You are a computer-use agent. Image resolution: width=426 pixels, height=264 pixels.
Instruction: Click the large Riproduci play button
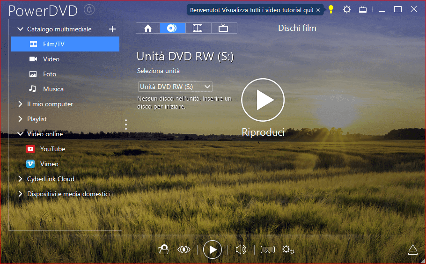(263, 100)
